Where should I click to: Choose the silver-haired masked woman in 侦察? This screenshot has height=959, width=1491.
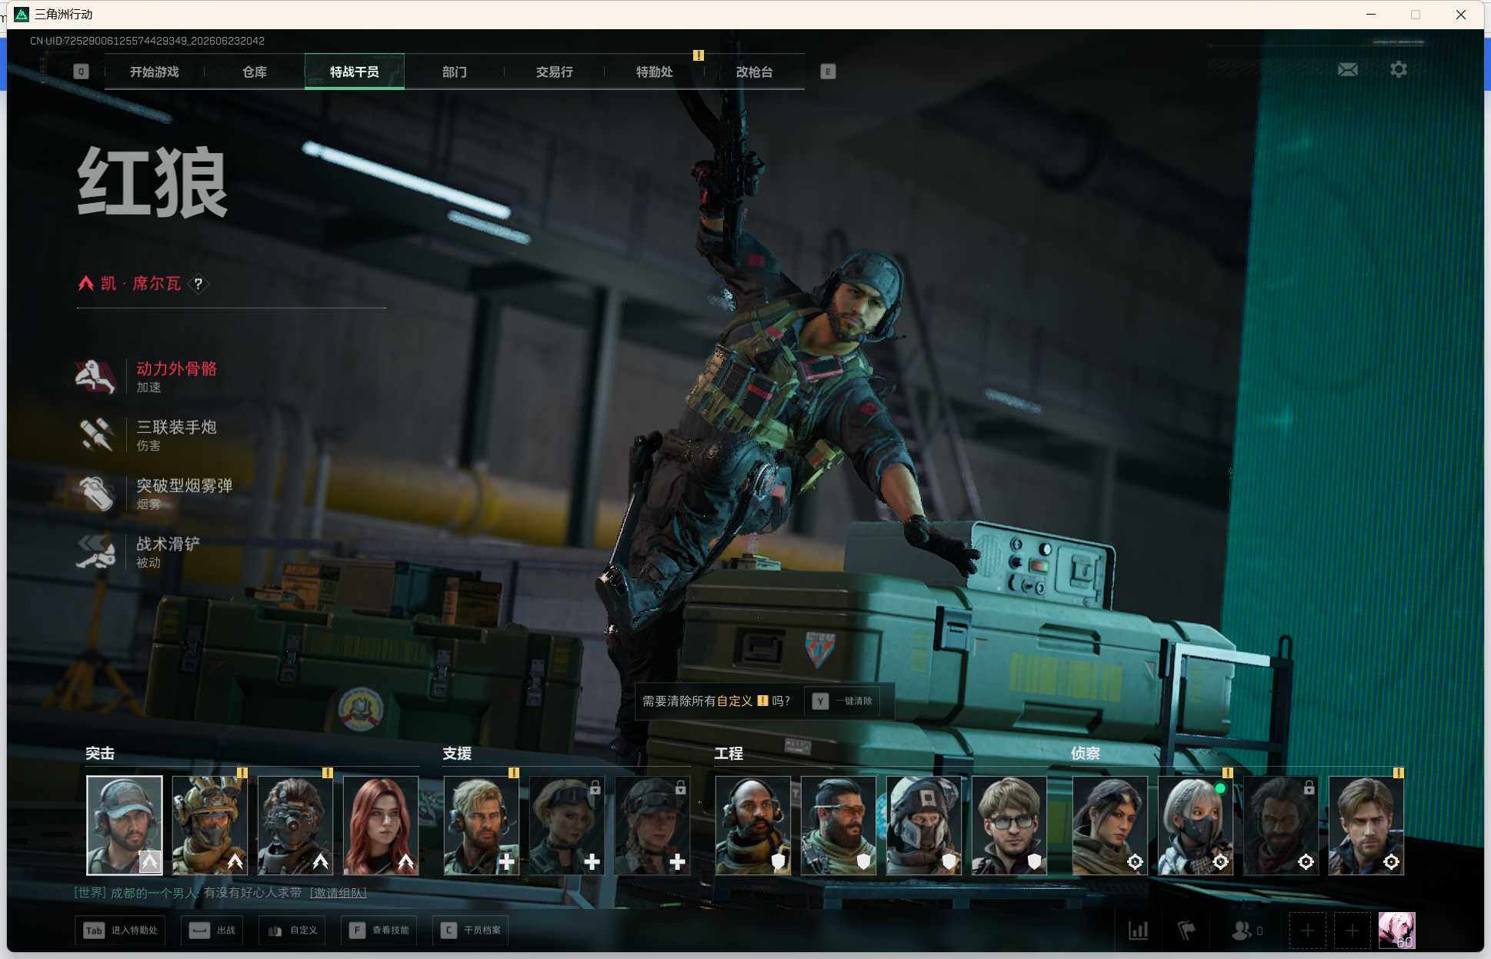pyautogui.click(x=1196, y=825)
